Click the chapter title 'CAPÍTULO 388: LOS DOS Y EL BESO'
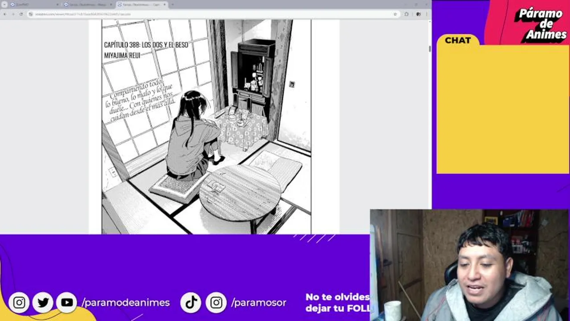Screen dimensions: 570x321 [146, 45]
